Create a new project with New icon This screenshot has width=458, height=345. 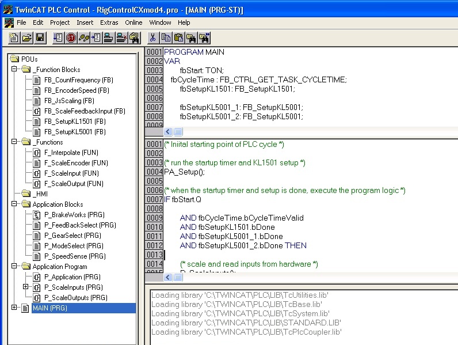pyautogui.click(x=14, y=38)
